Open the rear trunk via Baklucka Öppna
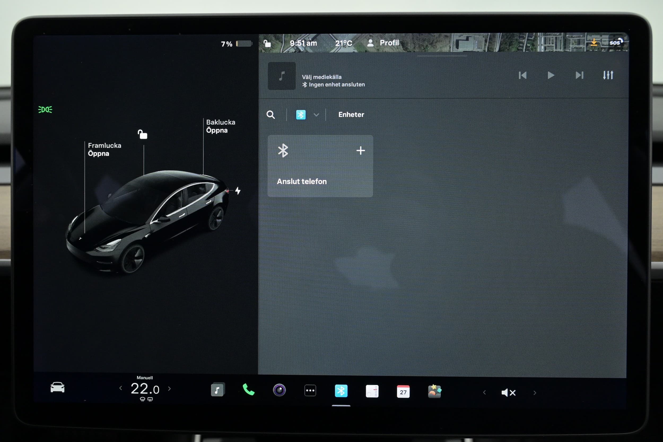The width and height of the screenshot is (663, 442). [220, 126]
